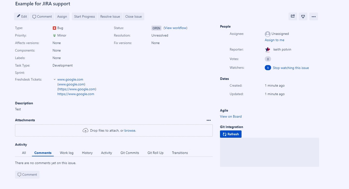Click the Bug type icon

(x=54, y=28)
